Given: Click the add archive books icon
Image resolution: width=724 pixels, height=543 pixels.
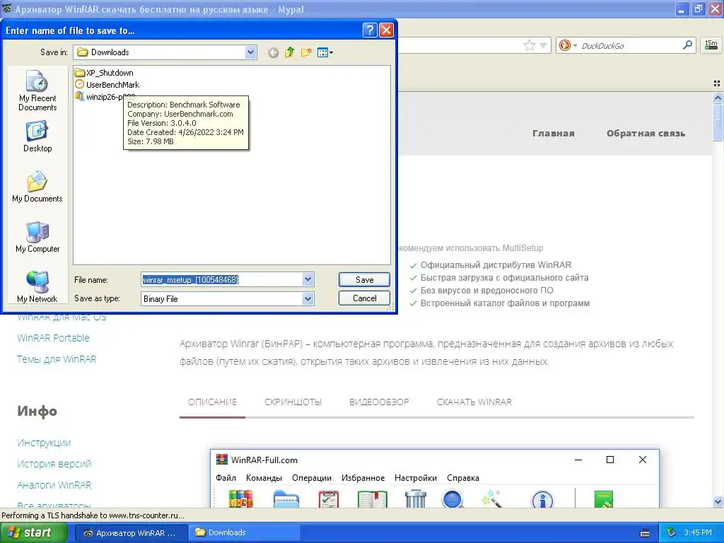Looking at the screenshot, I should click(240, 499).
